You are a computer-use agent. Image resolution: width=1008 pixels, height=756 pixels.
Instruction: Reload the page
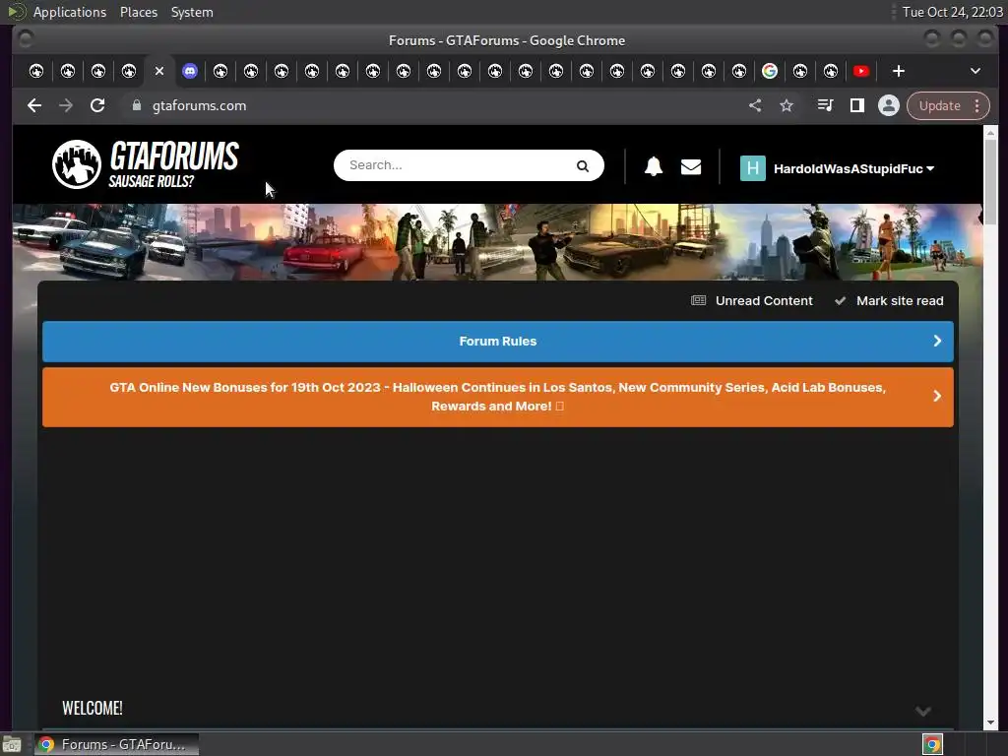[97, 105]
